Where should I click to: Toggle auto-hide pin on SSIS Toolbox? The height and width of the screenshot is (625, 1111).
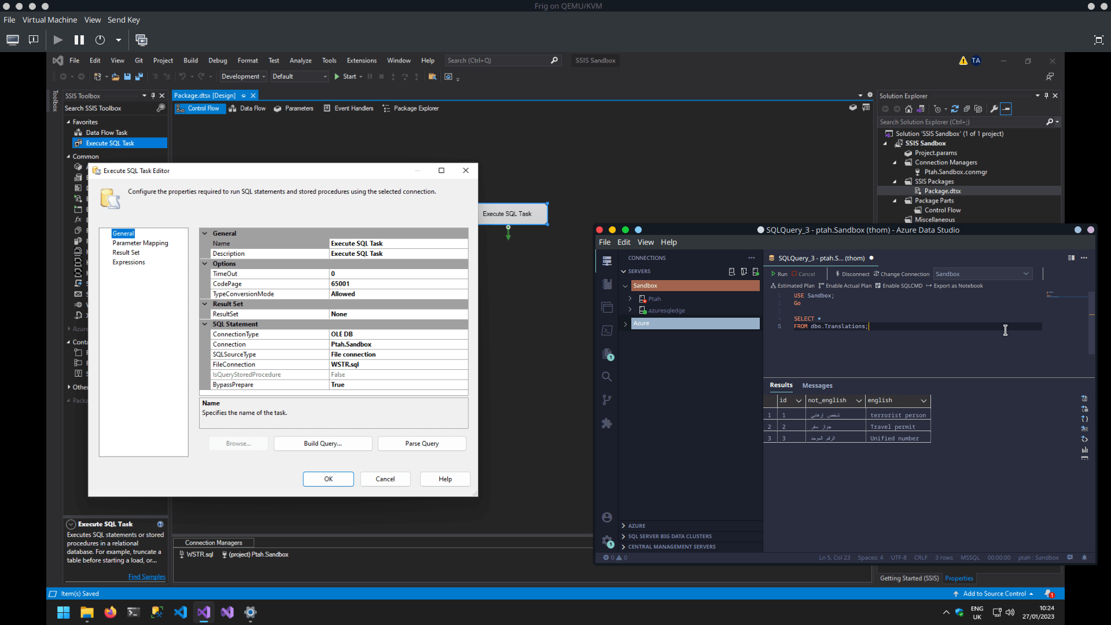tap(153, 95)
